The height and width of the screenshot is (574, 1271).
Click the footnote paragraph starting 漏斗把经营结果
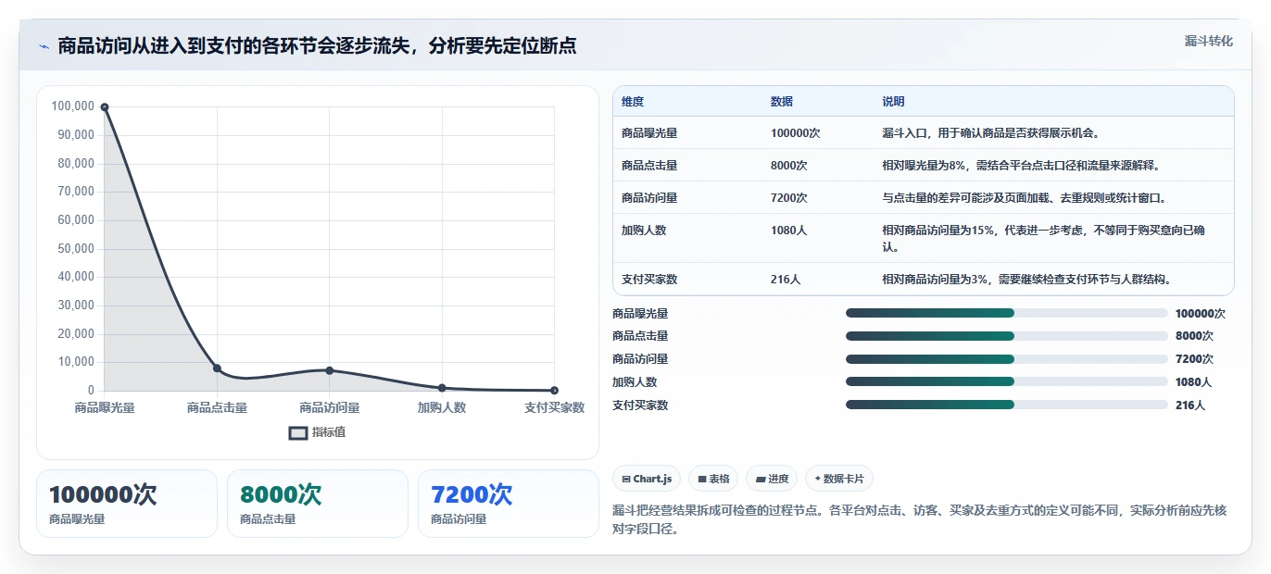[919, 520]
